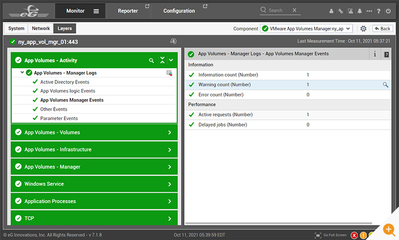Open the user profile icon
Viewport: 399px width, 240px height.
pos(331,11)
